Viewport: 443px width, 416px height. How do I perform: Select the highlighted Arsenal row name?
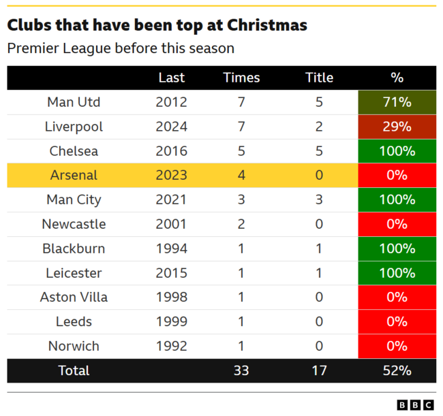click(74, 175)
